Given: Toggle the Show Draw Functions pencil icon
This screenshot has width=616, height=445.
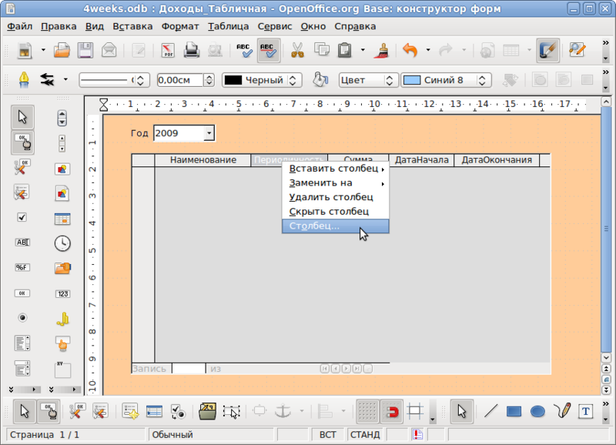Looking at the screenshot, I should [x=547, y=51].
